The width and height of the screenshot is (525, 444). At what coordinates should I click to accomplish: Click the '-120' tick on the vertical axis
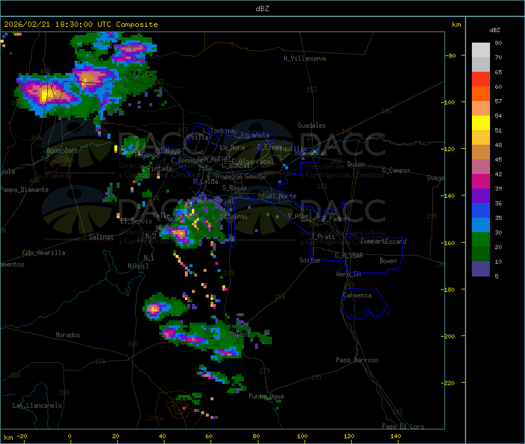click(449, 149)
